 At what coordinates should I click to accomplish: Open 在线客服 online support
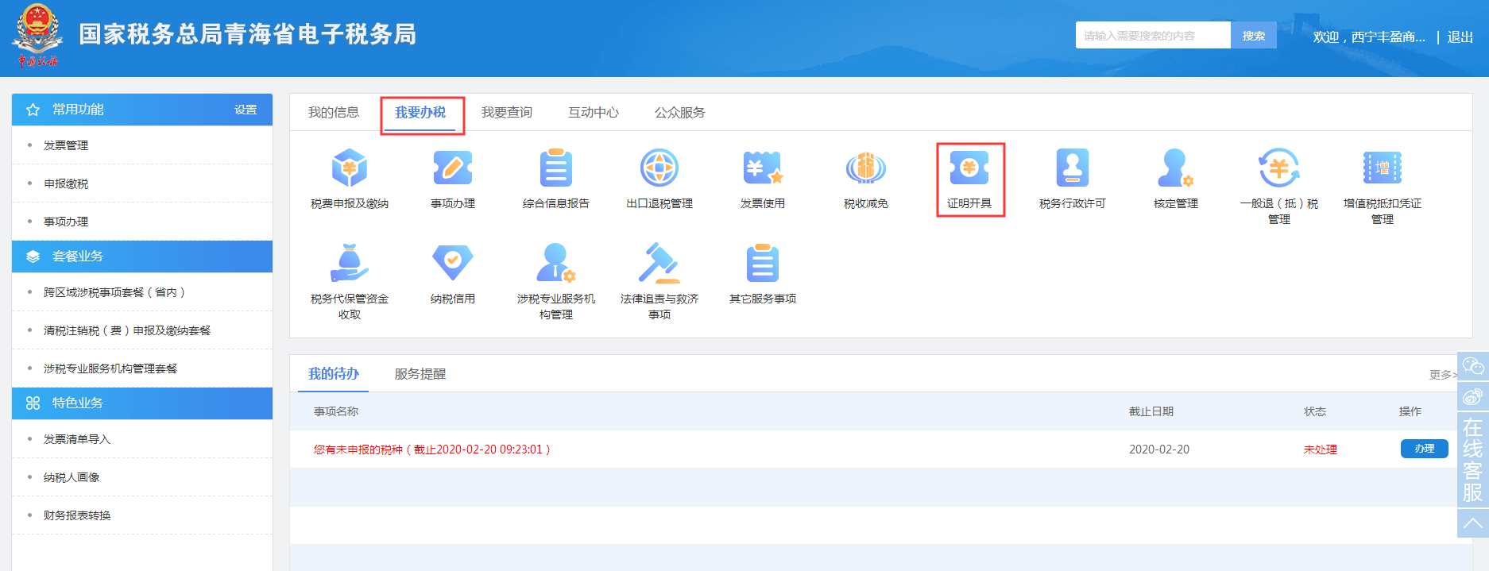click(x=1473, y=460)
